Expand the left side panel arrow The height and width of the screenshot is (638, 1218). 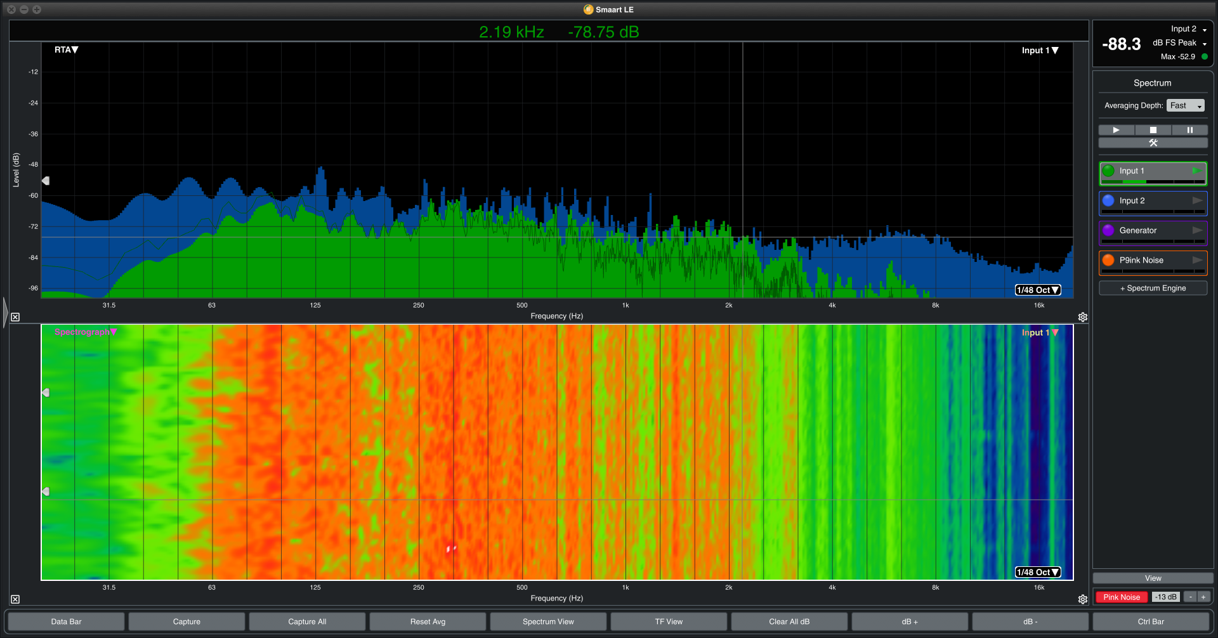point(5,312)
